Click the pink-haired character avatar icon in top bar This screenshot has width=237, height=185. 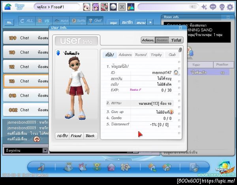tap(87, 7)
